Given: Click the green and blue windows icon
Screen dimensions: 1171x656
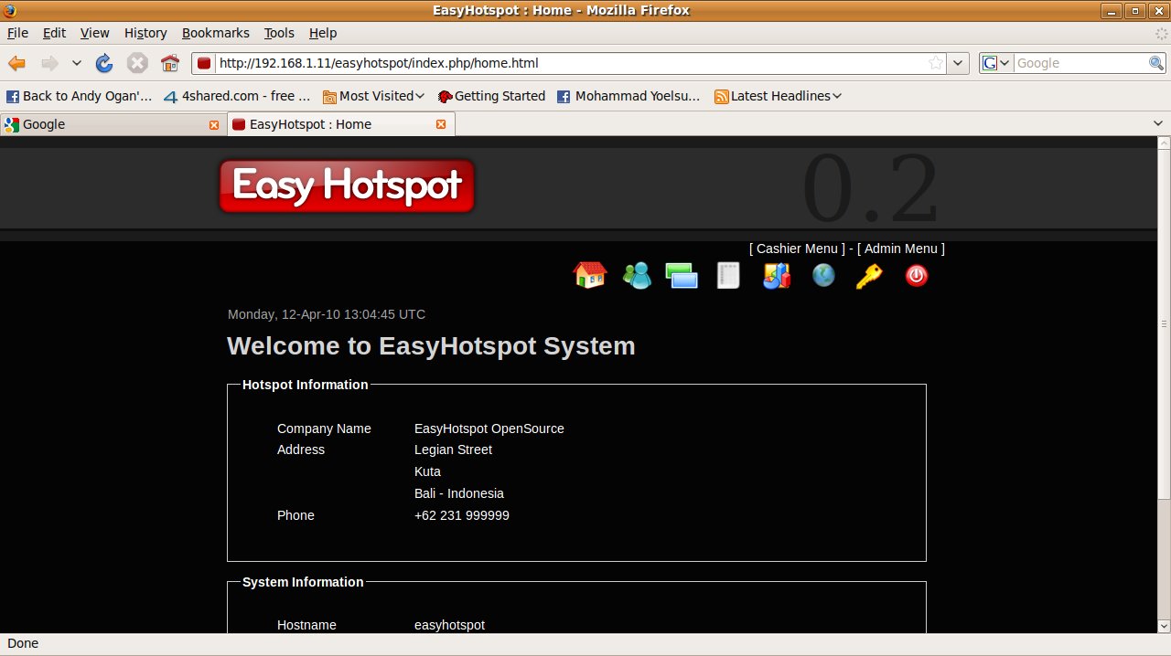Looking at the screenshot, I should [682, 275].
